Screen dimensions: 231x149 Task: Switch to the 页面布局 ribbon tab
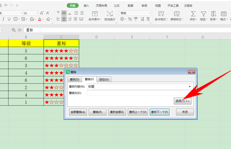point(101,6)
